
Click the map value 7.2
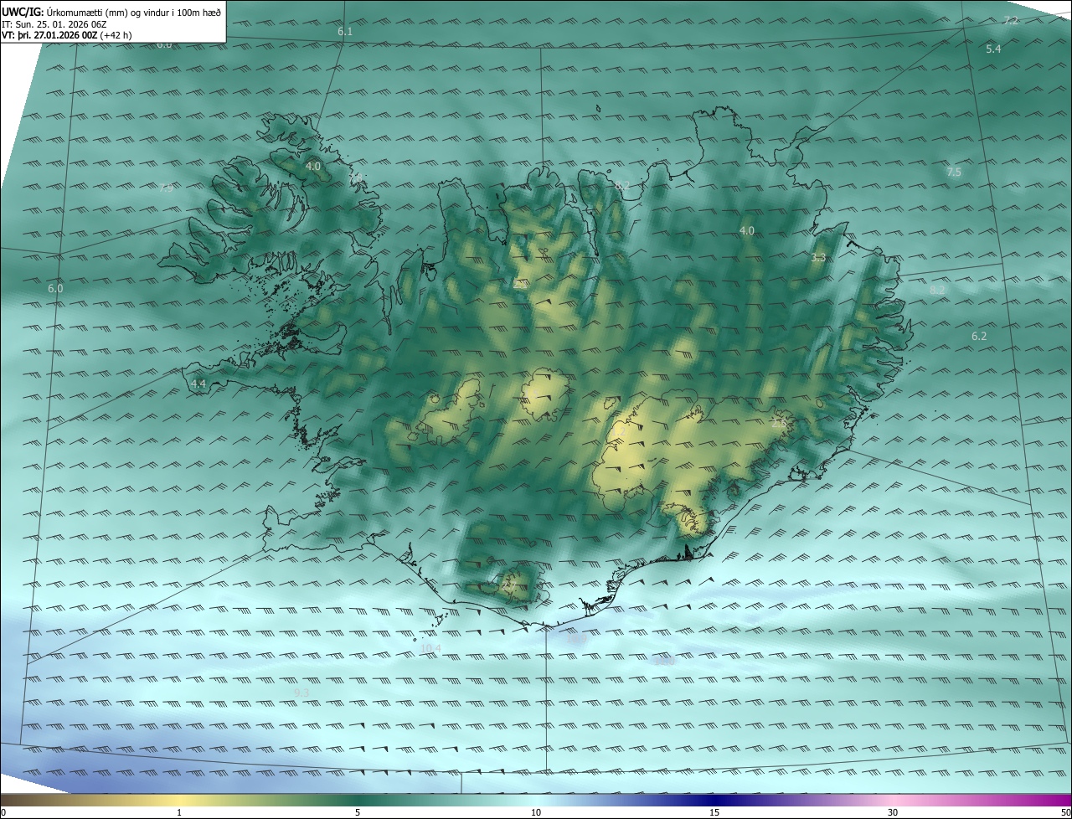pos(1011,20)
